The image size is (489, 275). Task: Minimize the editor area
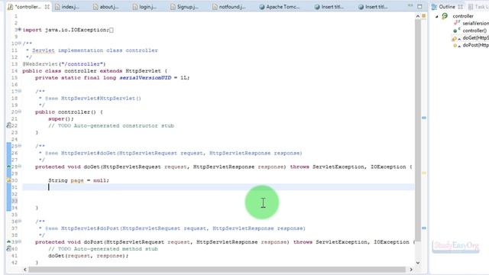point(410,6)
